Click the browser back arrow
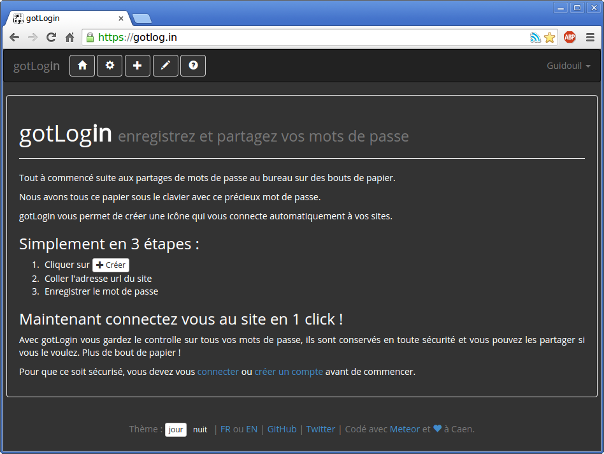This screenshot has width=604, height=454. [x=14, y=38]
